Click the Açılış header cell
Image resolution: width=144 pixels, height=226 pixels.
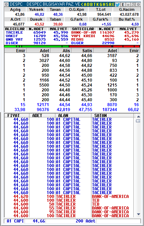click(15, 10)
